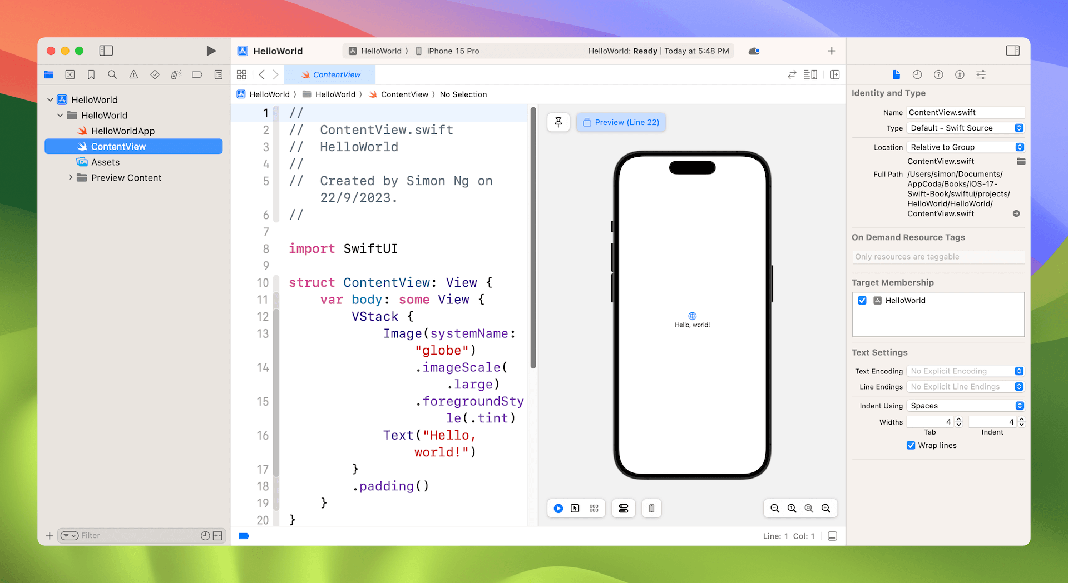Image resolution: width=1068 pixels, height=583 pixels.
Task: Open the Test navigator
Action: (155, 74)
